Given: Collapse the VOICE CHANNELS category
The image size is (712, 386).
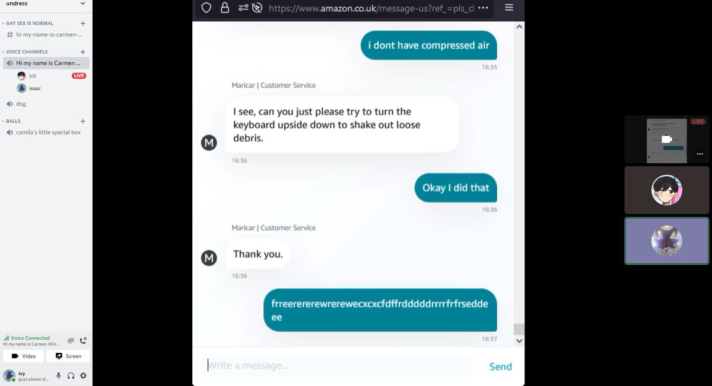Looking at the screenshot, I should point(26,52).
